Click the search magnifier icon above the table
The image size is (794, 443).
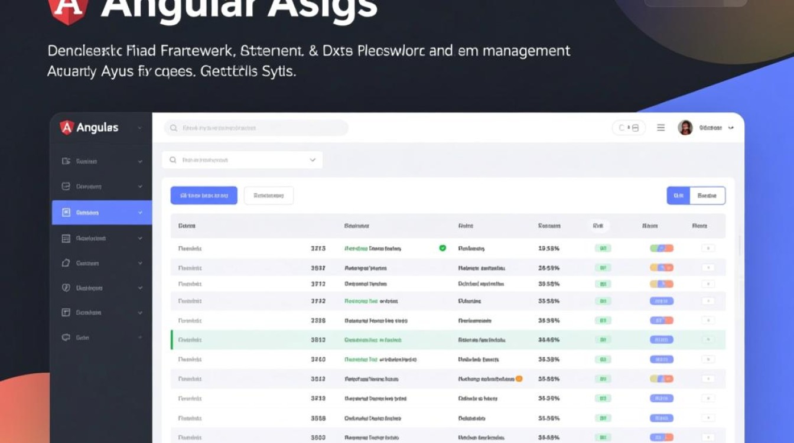click(x=173, y=159)
